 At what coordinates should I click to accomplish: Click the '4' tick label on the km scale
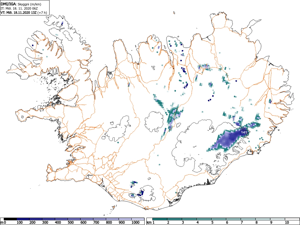coord(198,223)
